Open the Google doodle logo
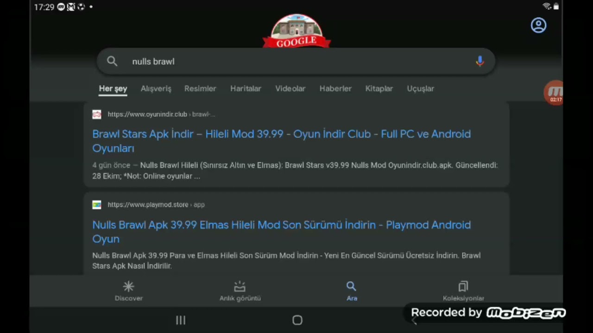The image size is (593, 333). click(x=296, y=31)
